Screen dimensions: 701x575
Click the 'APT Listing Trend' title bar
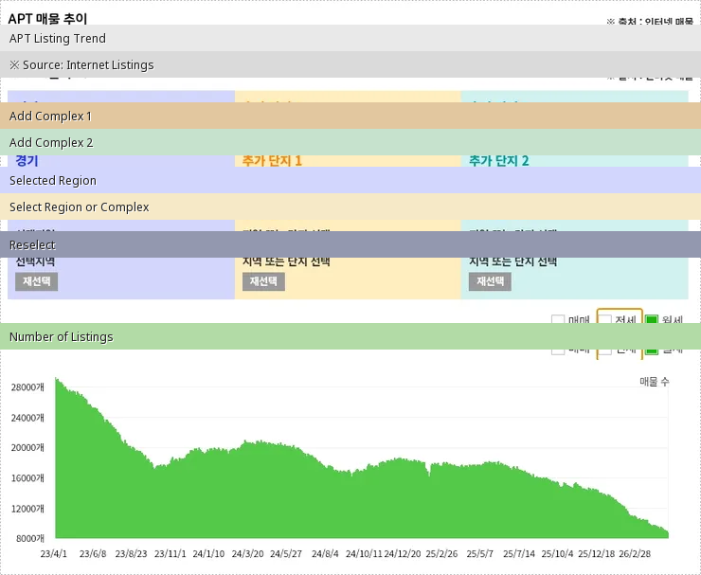pyautogui.click(x=350, y=38)
